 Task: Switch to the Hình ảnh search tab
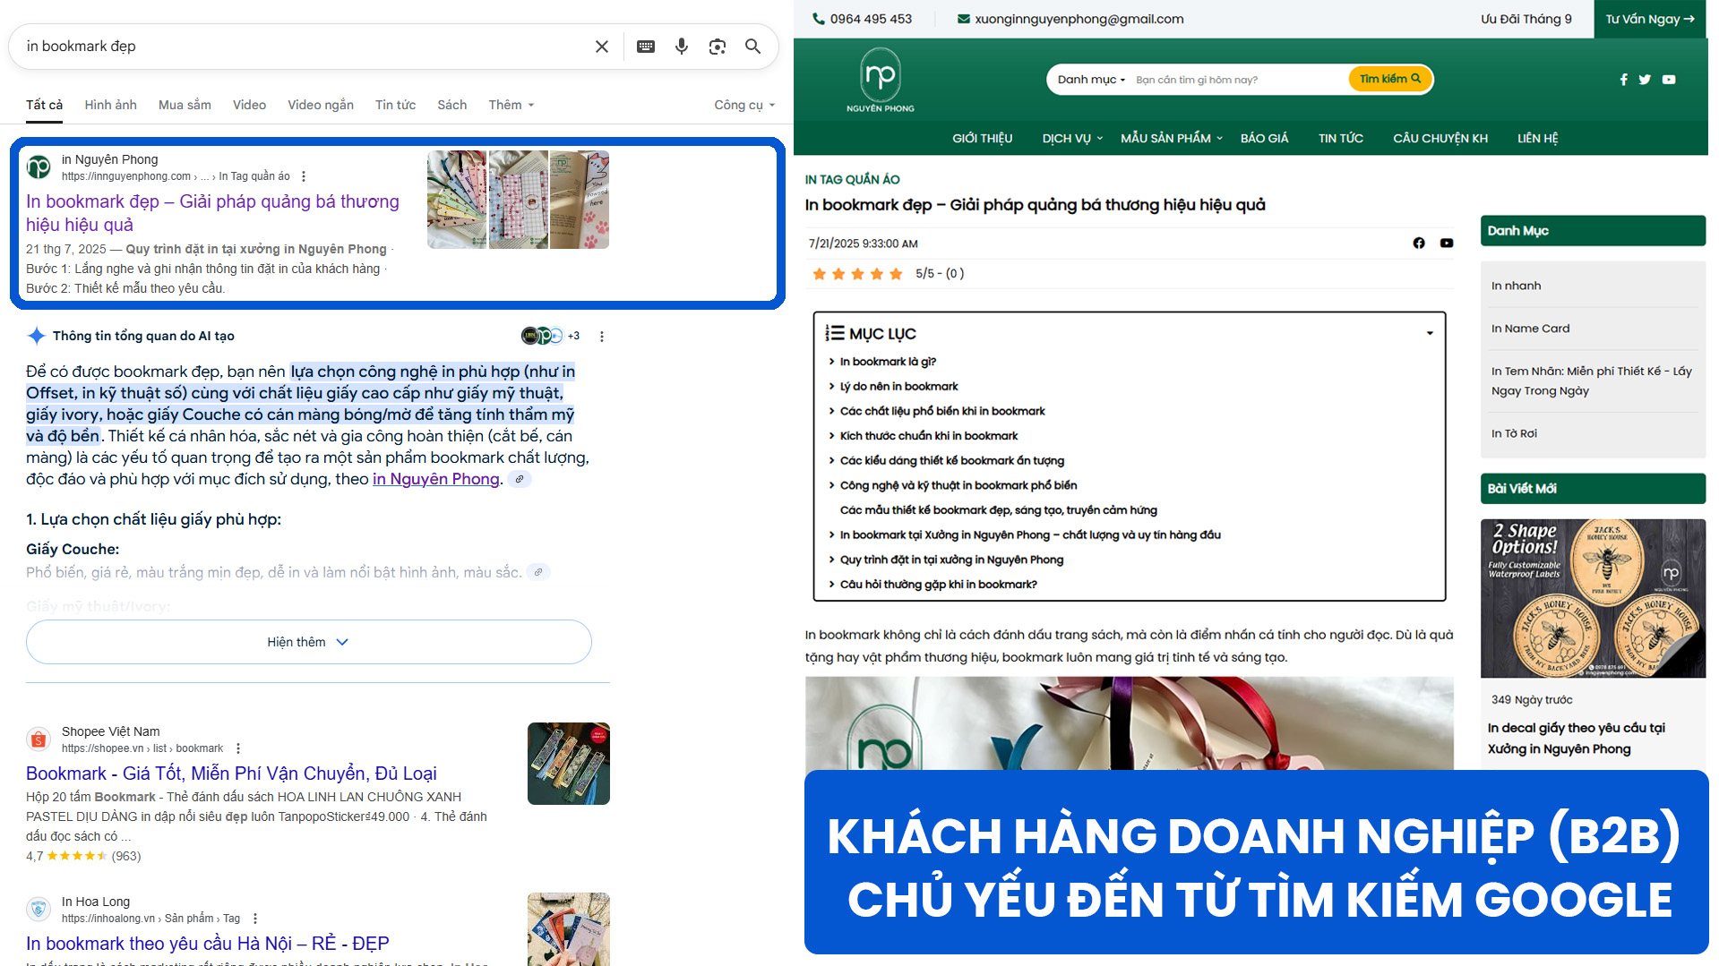(x=110, y=105)
